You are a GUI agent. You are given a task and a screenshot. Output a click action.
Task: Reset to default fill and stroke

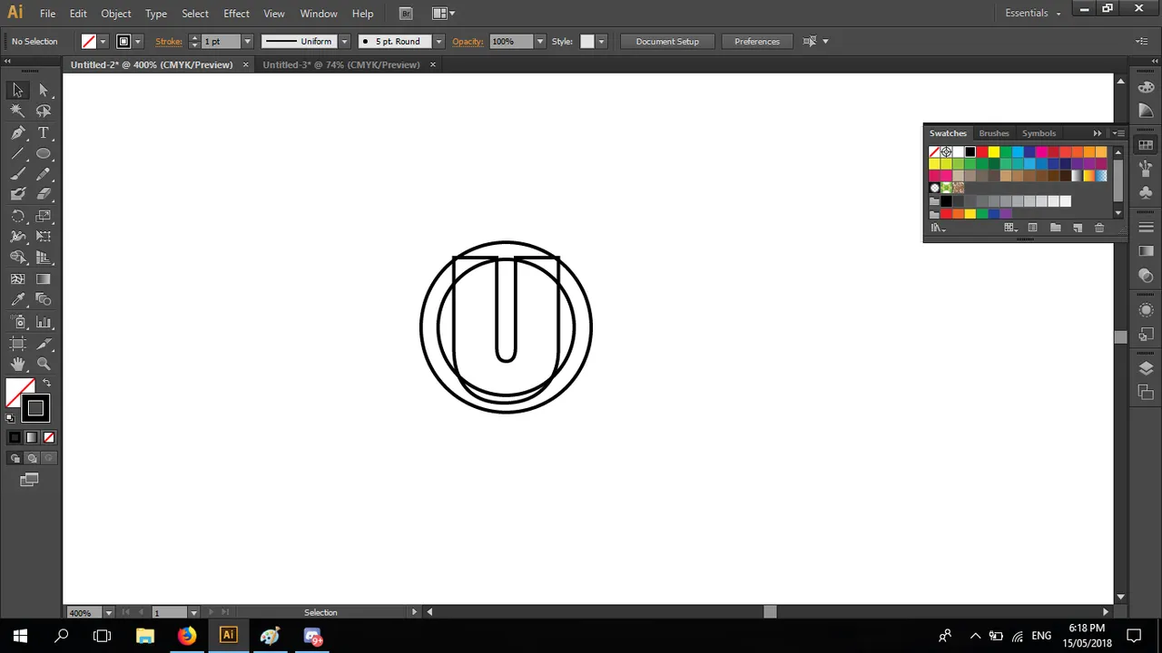[11, 418]
